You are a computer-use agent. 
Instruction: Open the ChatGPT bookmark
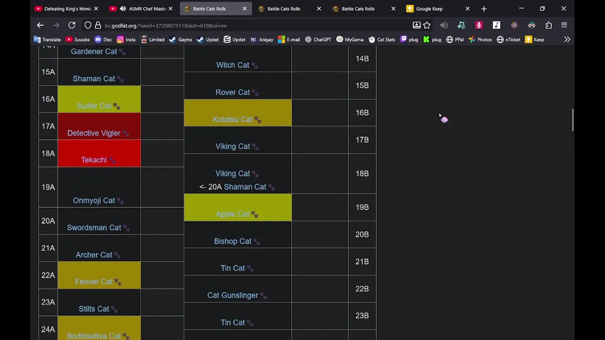tap(318, 40)
